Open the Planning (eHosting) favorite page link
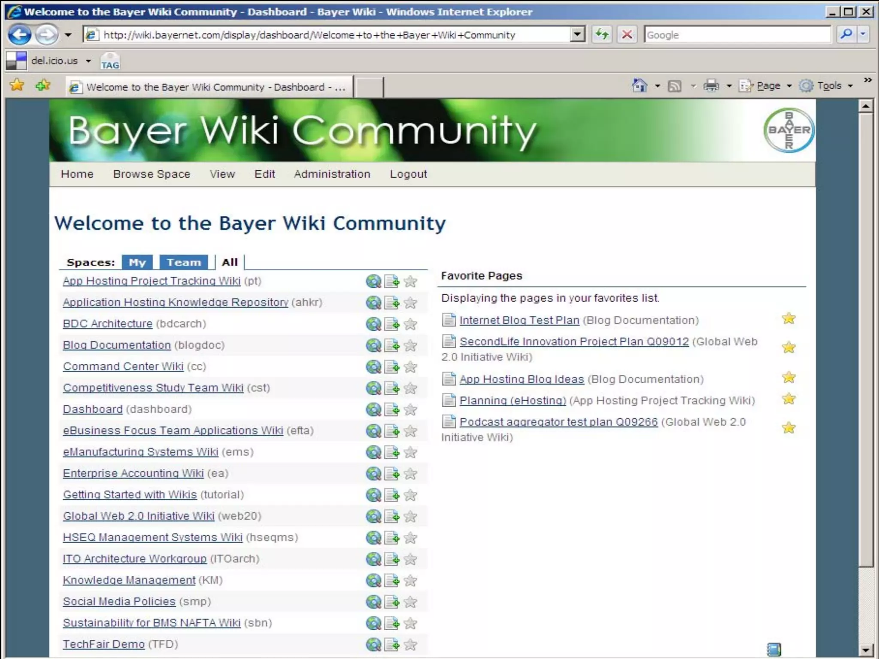879x659 pixels. pos(512,400)
